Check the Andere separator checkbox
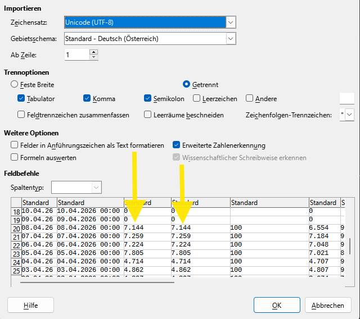The image size is (360, 319). [250, 99]
